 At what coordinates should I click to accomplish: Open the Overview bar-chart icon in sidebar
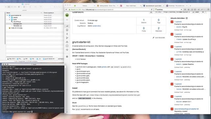tap(67, 26)
